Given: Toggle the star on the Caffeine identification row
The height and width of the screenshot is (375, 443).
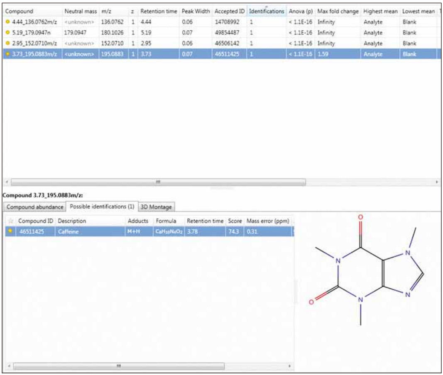Looking at the screenshot, I should [11, 232].
